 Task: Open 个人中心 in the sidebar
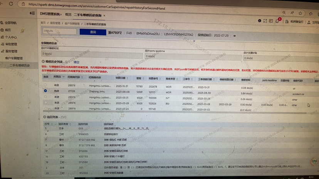tap(11, 37)
